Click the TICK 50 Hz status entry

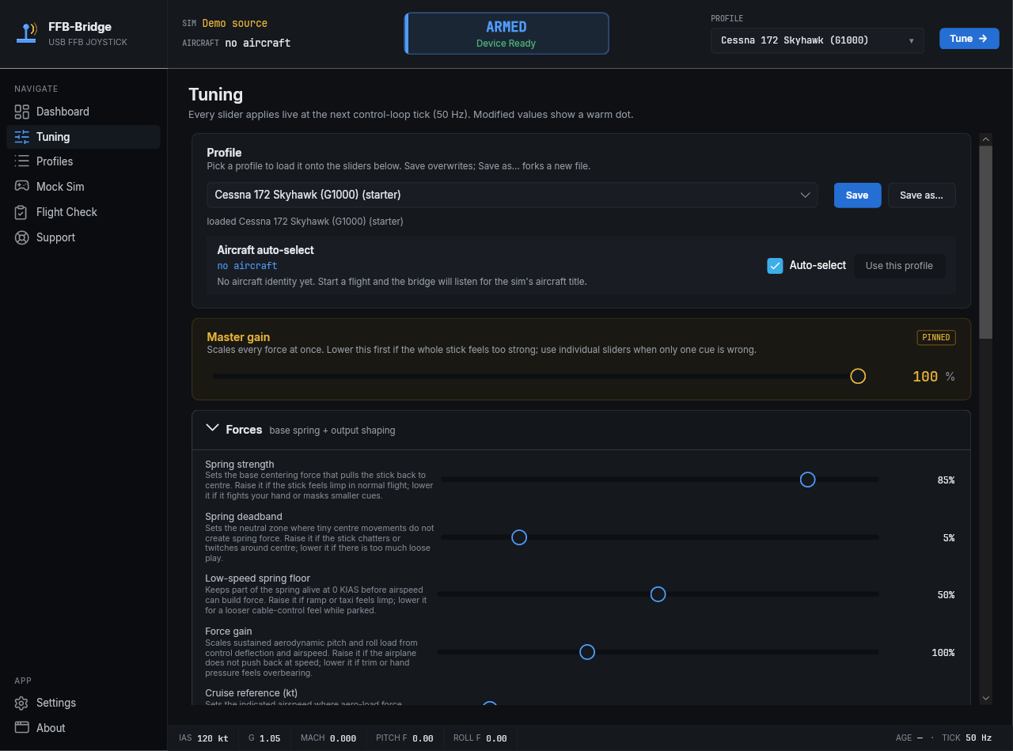966,738
